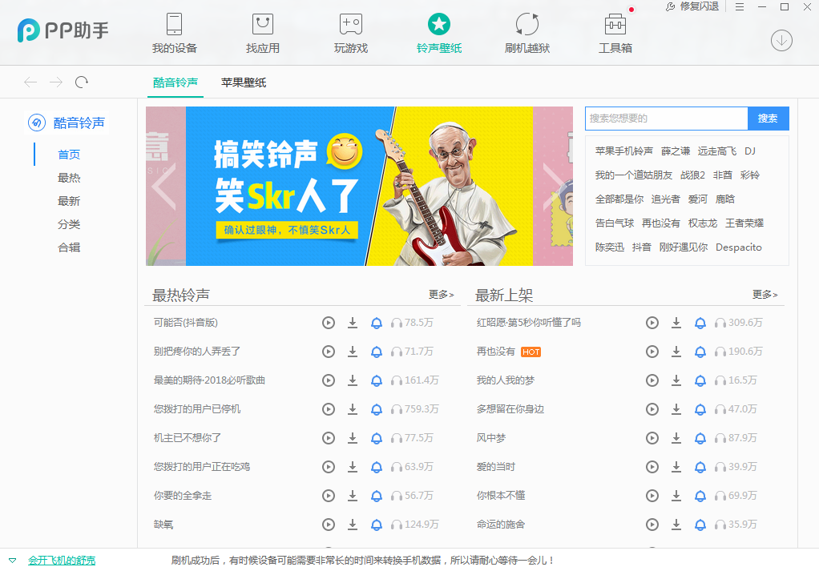Image resolution: width=819 pixels, height=571 pixels.
Task: Search keyword 我的一个道姑朋友
Action: point(634,175)
